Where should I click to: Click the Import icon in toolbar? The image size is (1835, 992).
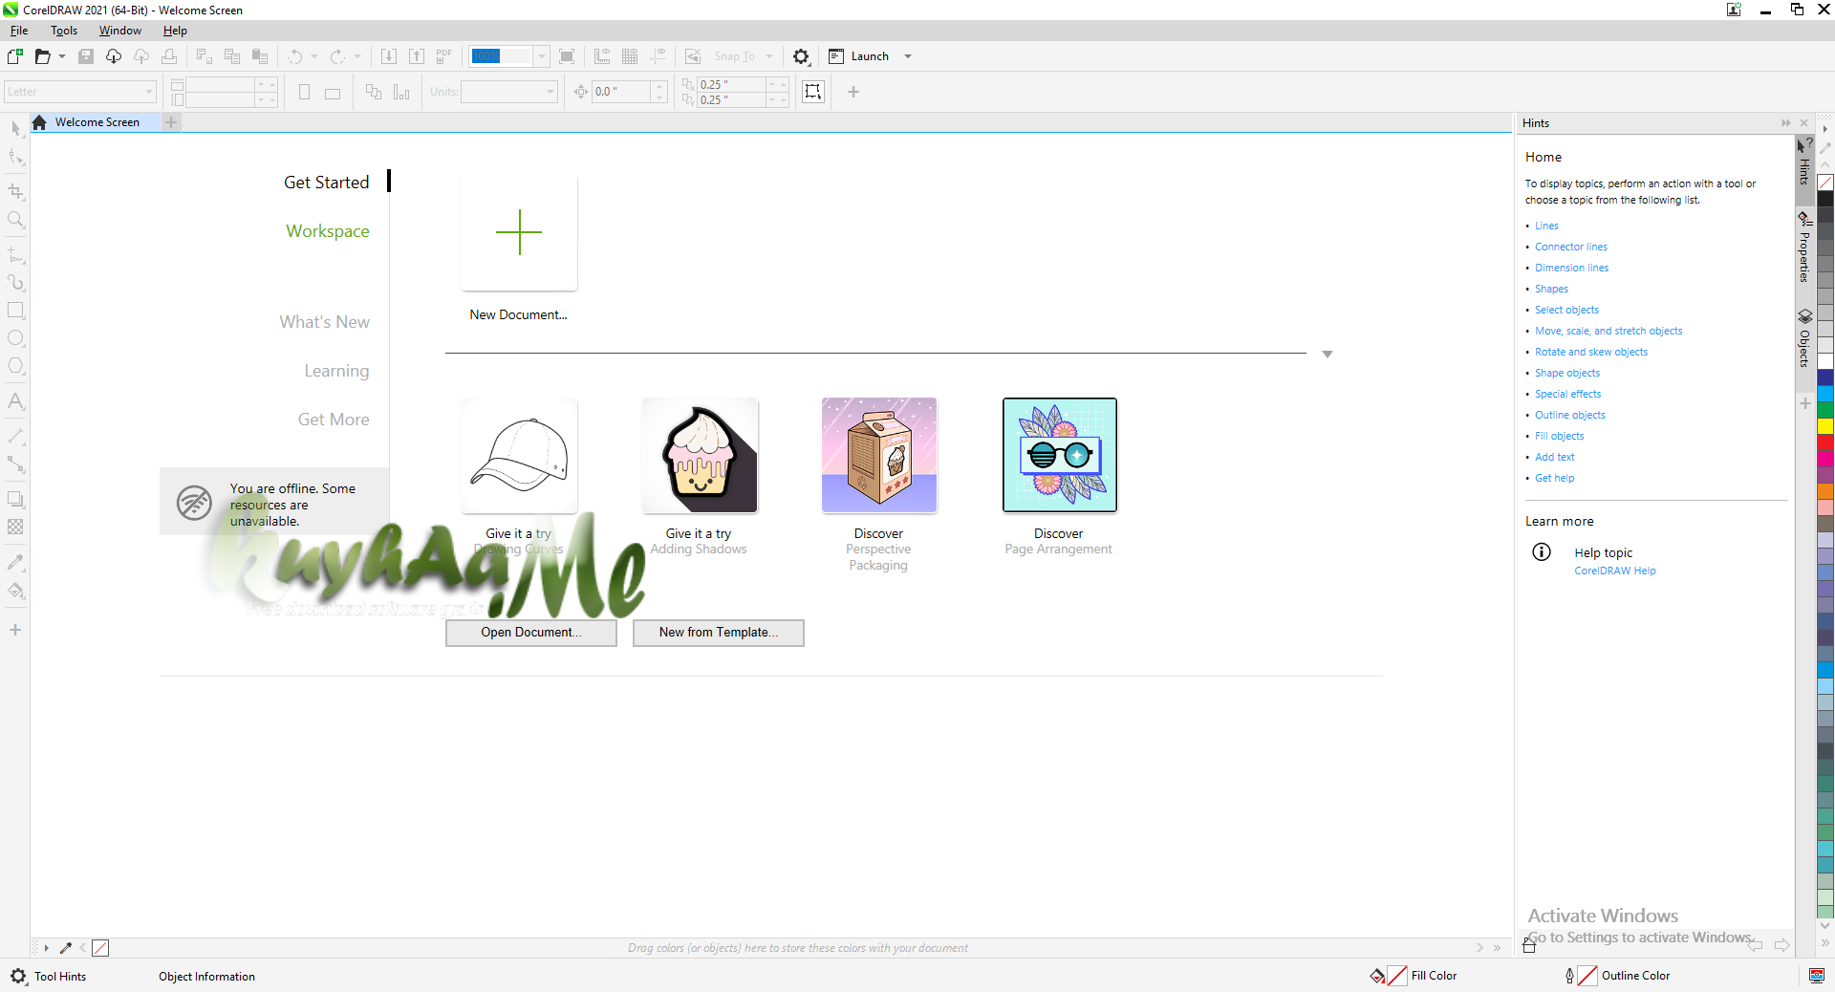(x=389, y=56)
